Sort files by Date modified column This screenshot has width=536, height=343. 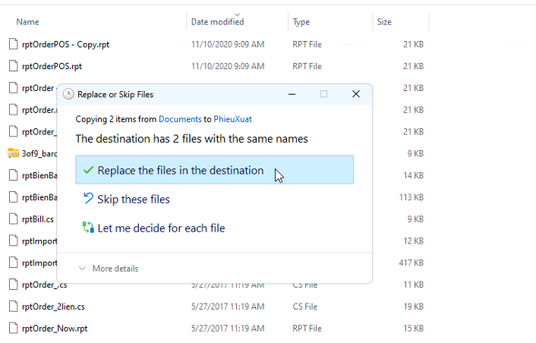coord(217,22)
